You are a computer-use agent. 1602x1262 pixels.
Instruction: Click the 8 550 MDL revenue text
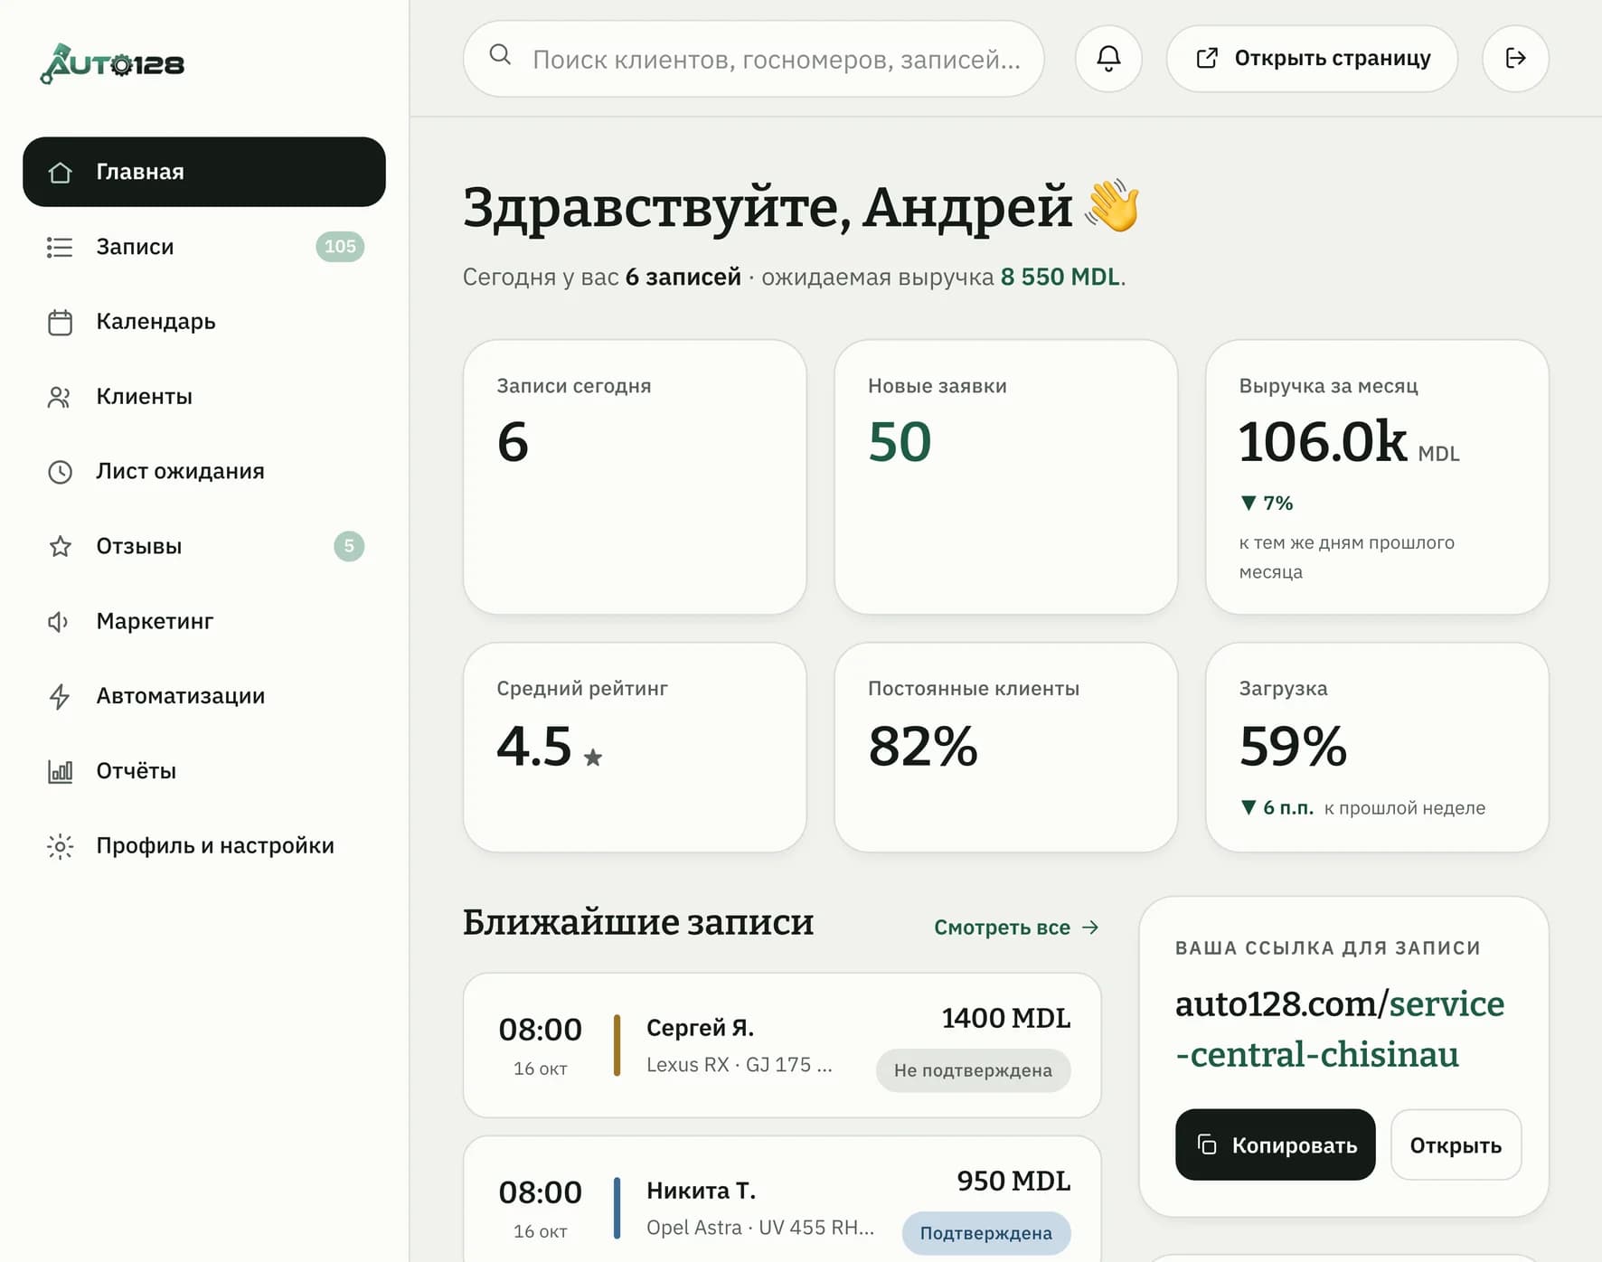click(1060, 277)
